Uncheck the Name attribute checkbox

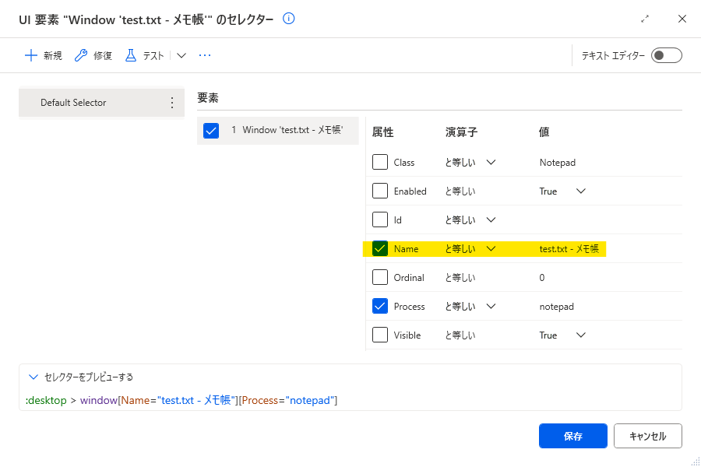[x=380, y=248]
